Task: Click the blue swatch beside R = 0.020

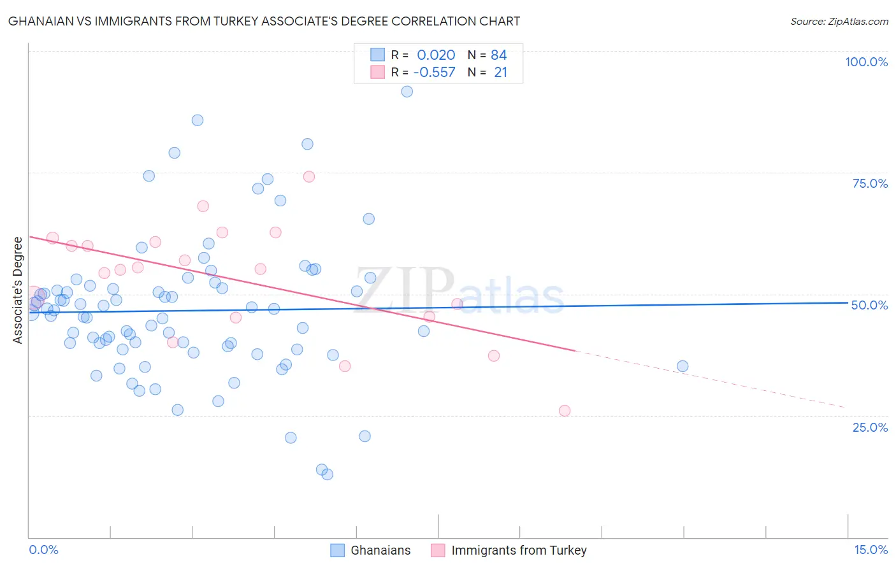Action: pos(377,55)
